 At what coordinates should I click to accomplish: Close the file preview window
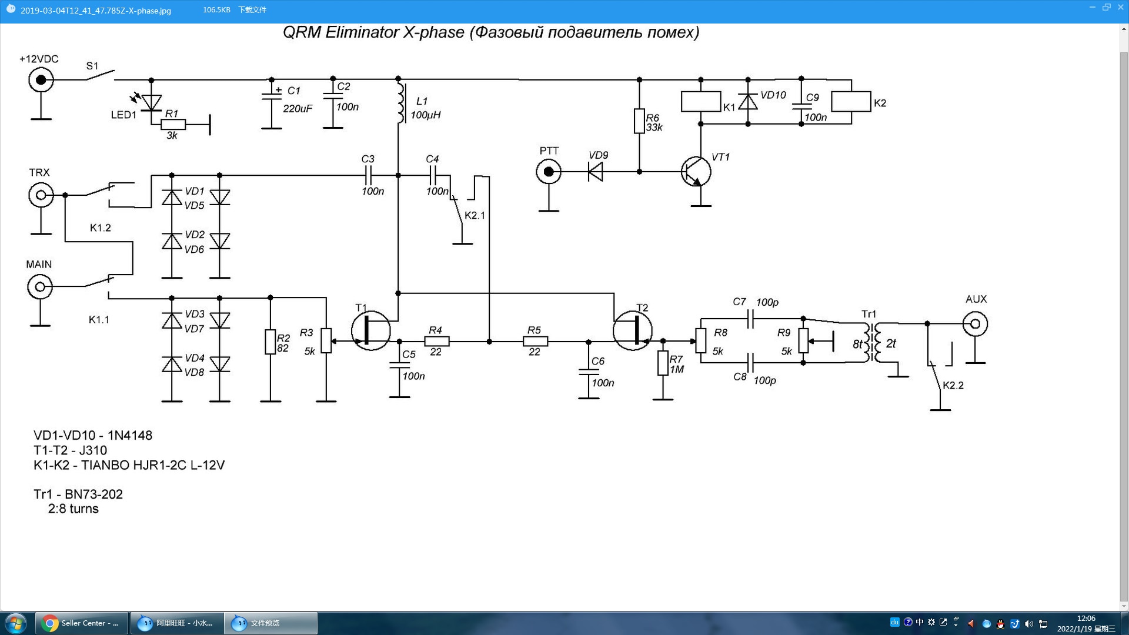[x=1120, y=7]
